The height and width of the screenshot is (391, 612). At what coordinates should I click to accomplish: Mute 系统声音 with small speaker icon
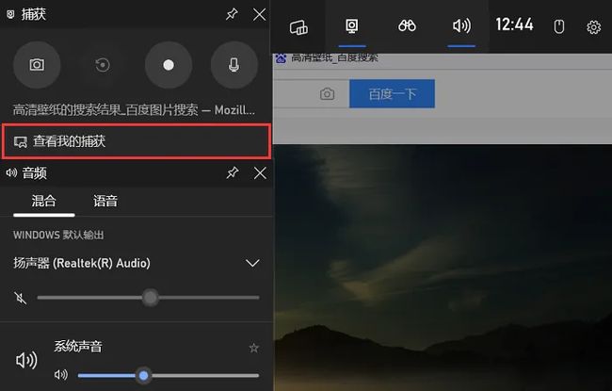[61, 375]
